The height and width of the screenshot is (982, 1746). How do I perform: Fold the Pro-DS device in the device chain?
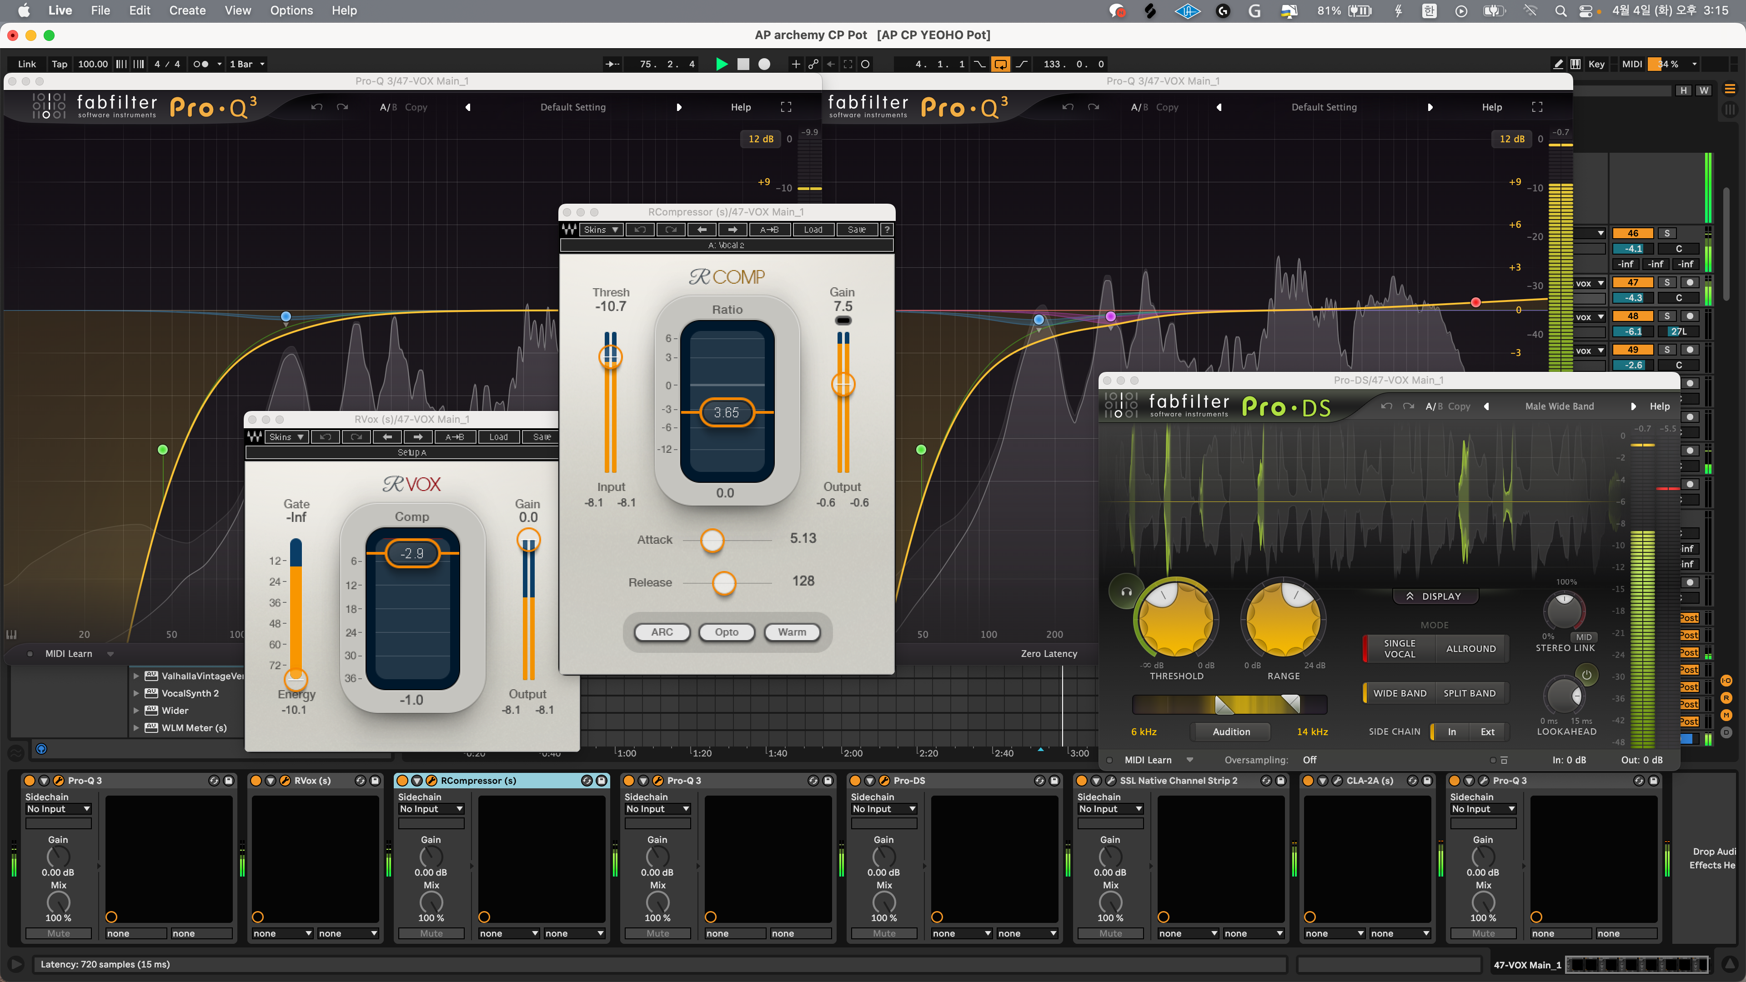tap(870, 781)
